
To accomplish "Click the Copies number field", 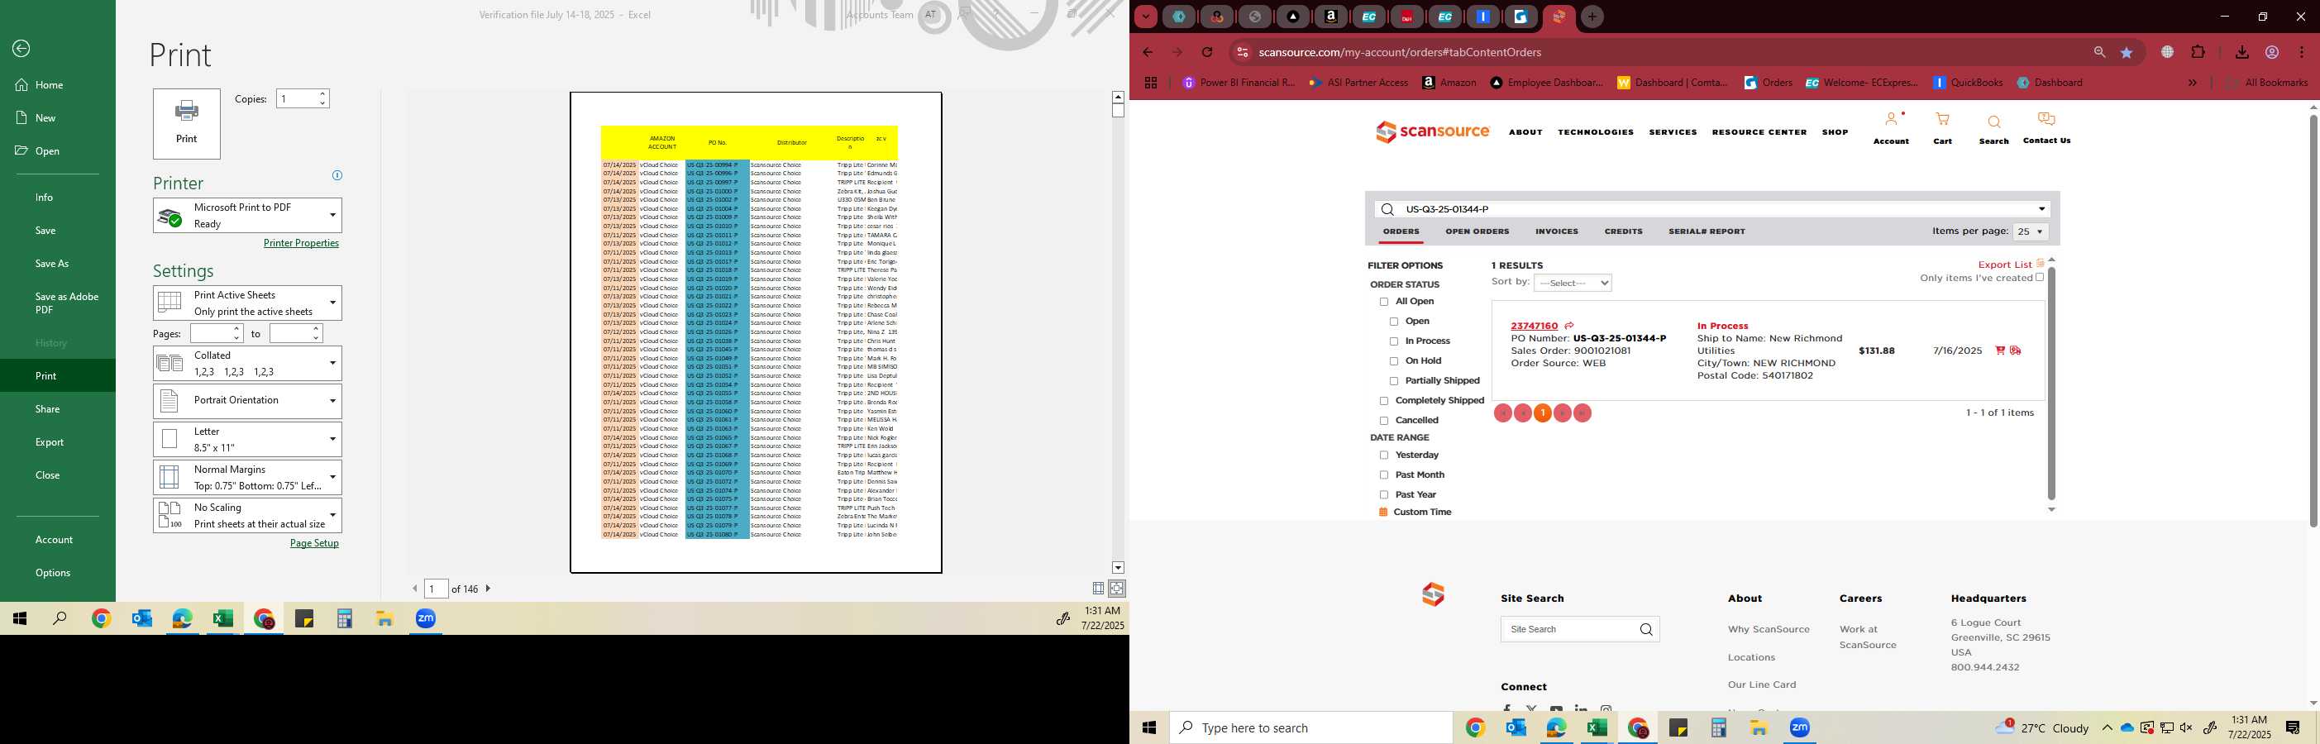I will [296, 99].
